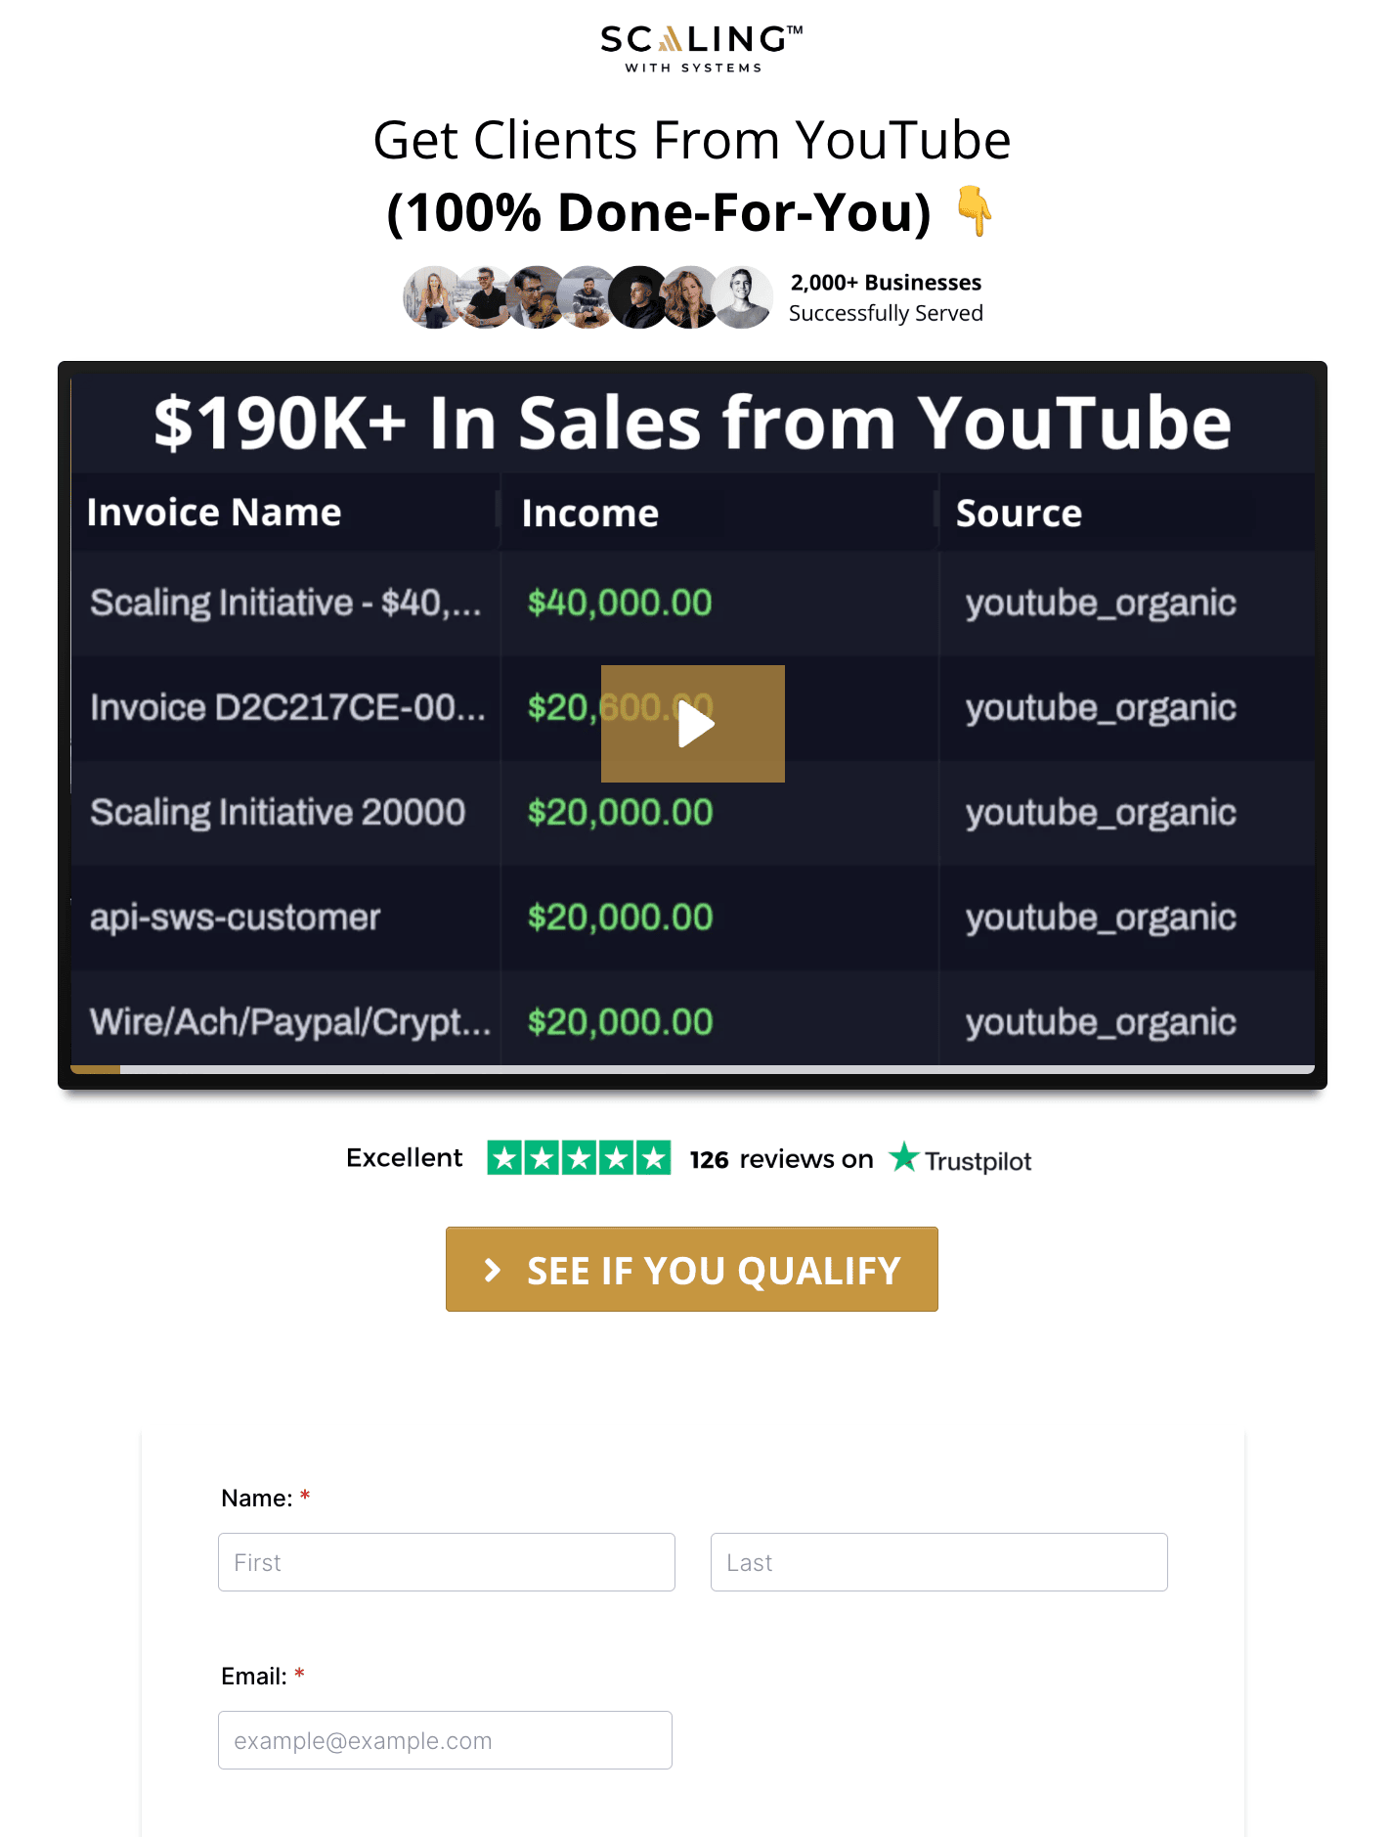Click the Trustpilot star logo

coord(904,1157)
